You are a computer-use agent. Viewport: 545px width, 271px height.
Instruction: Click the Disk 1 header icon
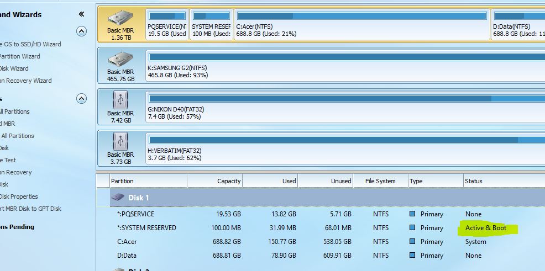pos(118,197)
